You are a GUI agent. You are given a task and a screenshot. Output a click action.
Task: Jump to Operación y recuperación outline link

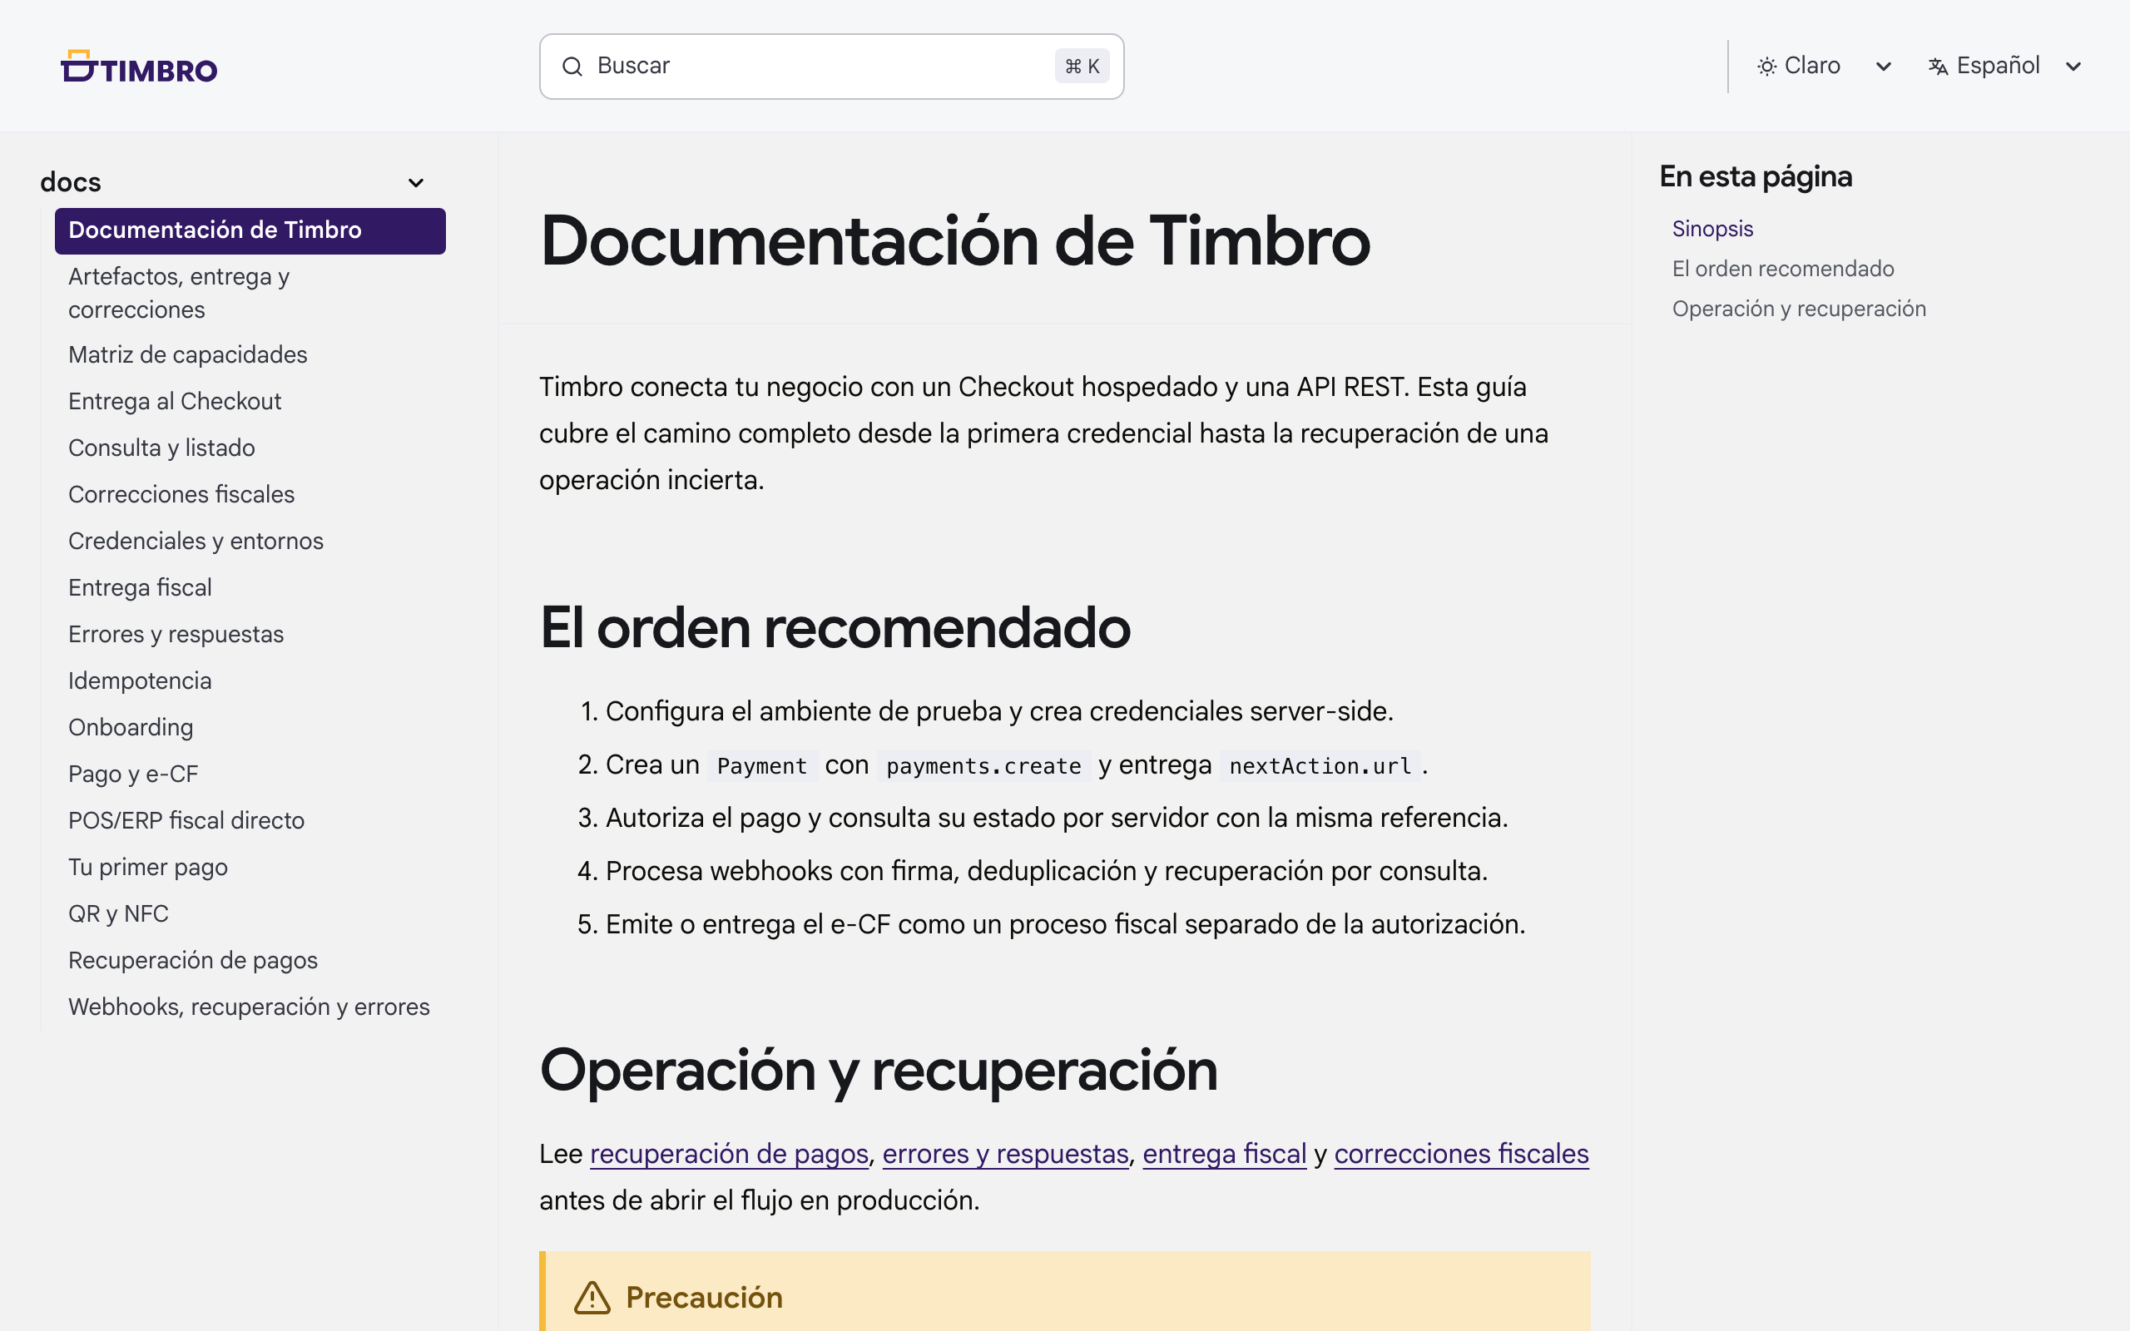point(1798,309)
